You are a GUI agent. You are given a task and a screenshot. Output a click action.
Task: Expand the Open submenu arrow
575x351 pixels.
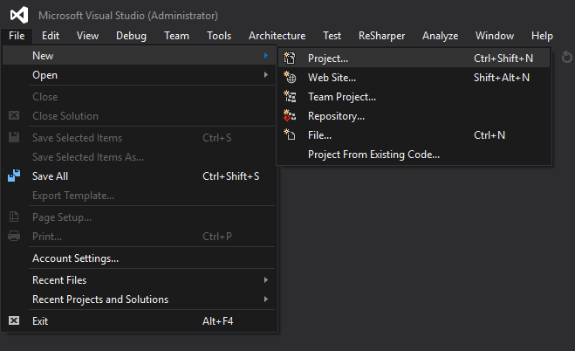coord(265,75)
